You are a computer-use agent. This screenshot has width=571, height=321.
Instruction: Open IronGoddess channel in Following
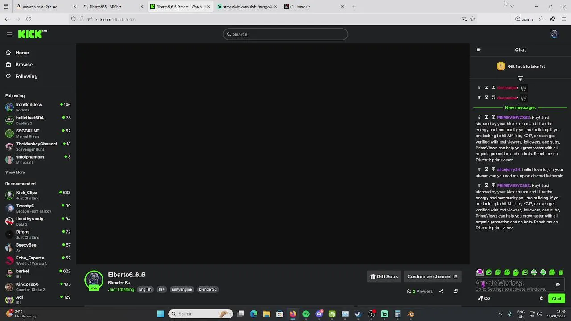click(x=38, y=107)
